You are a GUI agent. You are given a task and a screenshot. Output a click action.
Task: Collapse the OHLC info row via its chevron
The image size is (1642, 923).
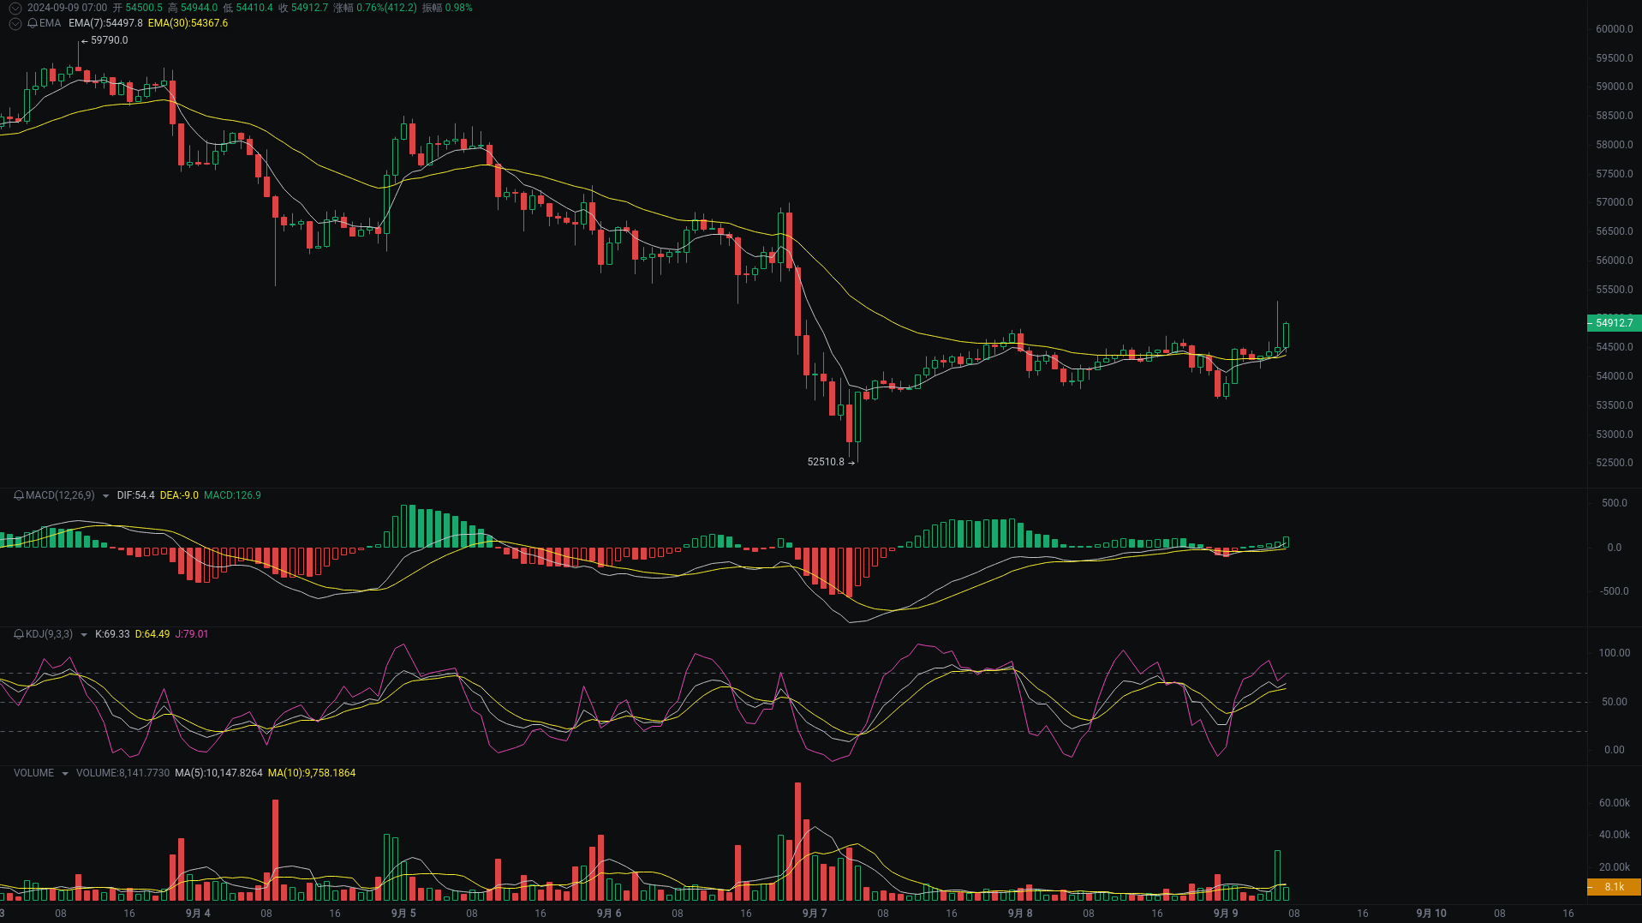tap(15, 7)
